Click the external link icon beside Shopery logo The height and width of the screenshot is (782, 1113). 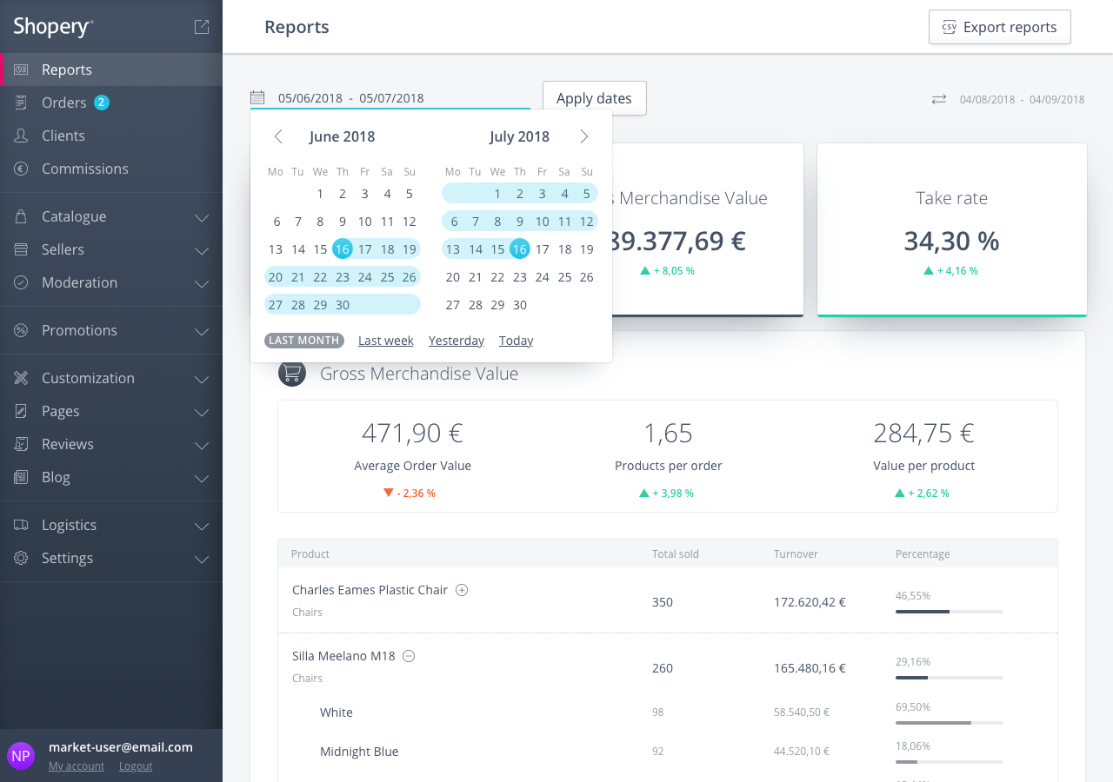click(x=202, y=27)
